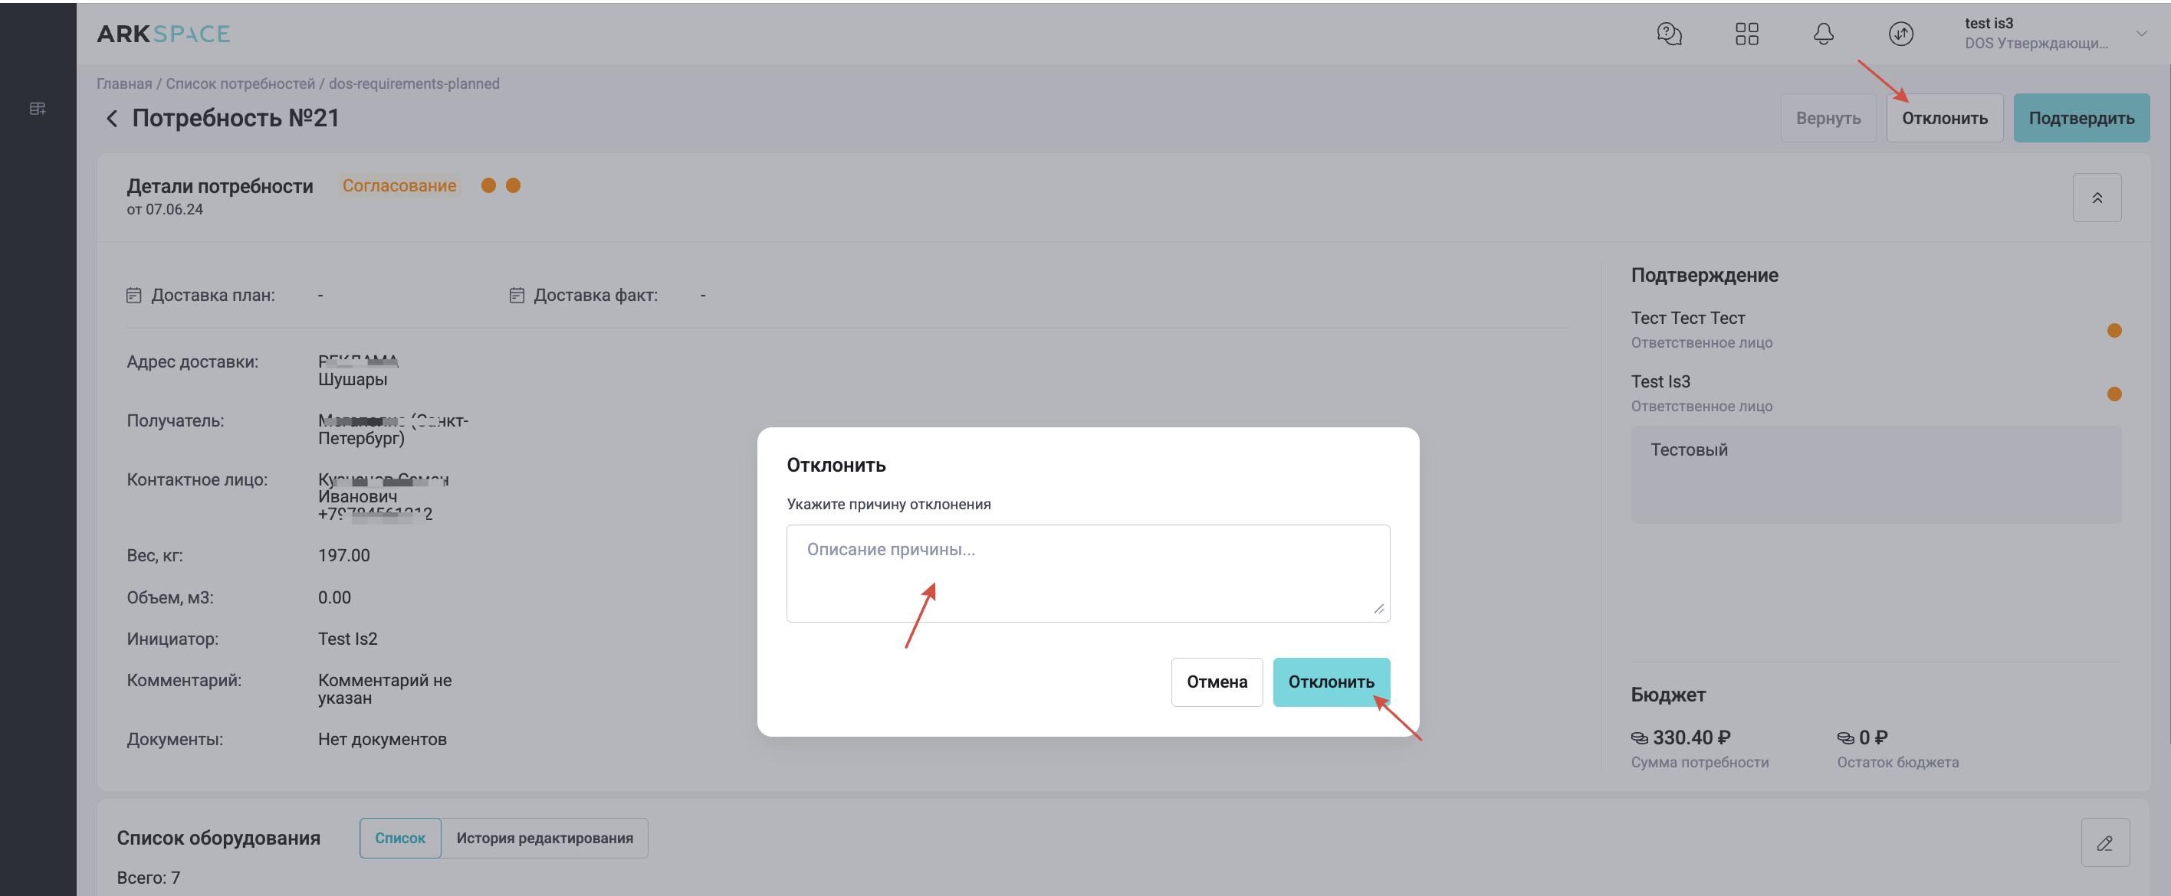Collapse the Детали потребности panel
The height and width of the screenshot is (896, 2171).
(2096, 198)
